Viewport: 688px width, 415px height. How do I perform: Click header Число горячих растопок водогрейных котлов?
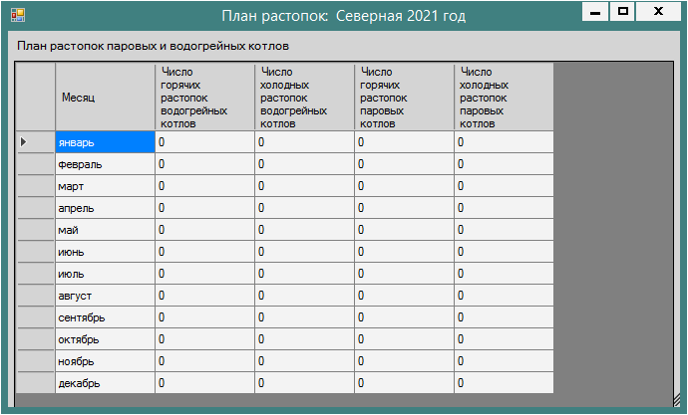(204, 98)
